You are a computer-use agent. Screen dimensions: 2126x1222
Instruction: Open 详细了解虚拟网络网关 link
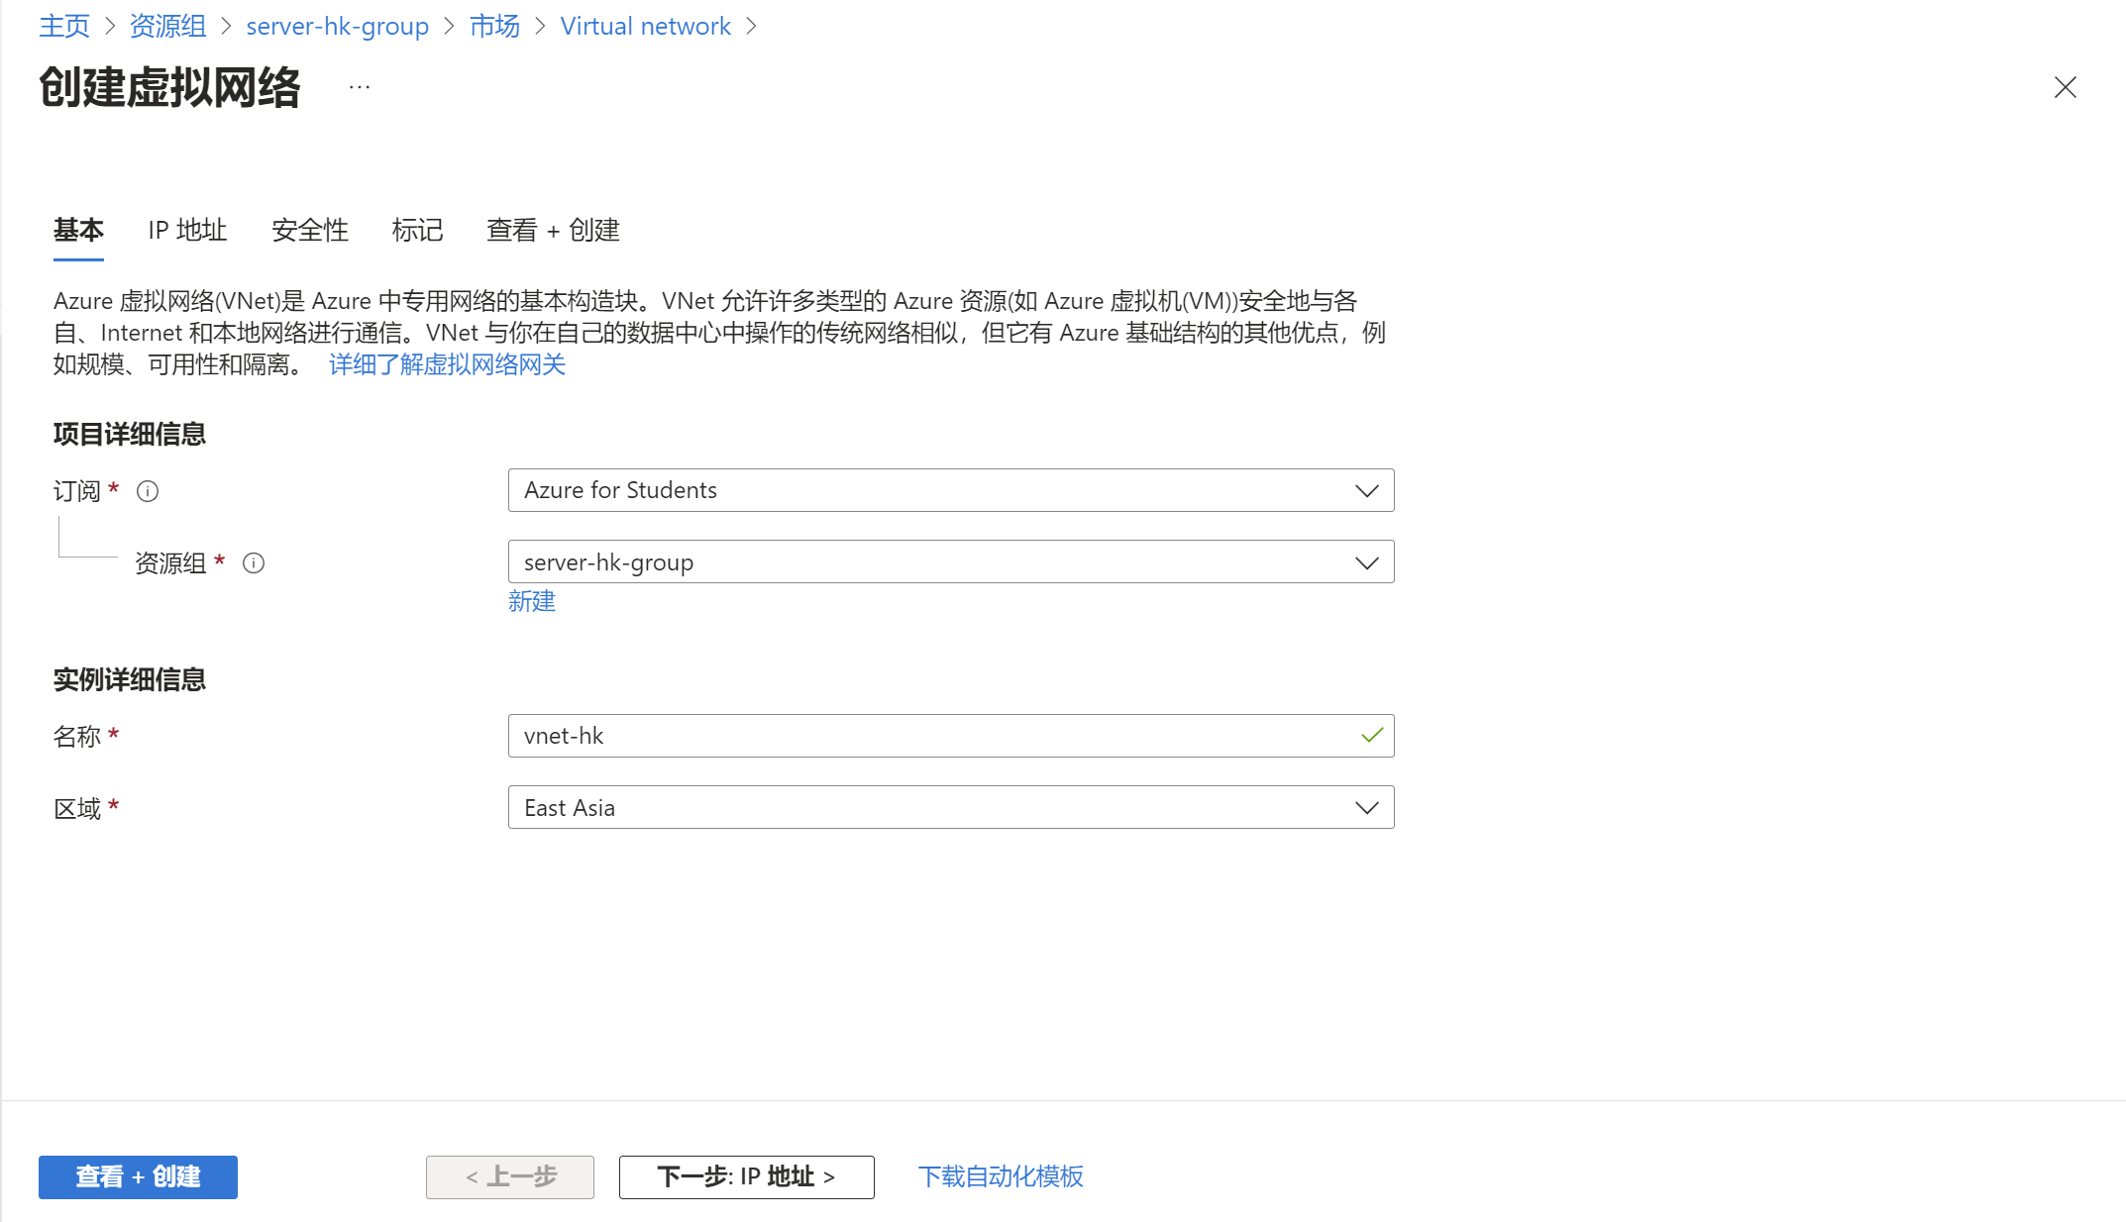[x=447, y=364]
